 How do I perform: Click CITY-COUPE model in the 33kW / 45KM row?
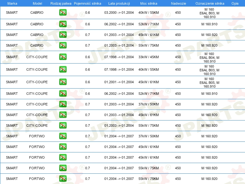click(x=37, y=57)
